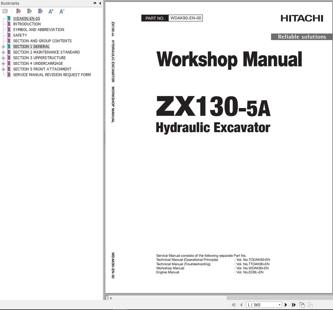The image size is (333, 310).
Task: Open the bookmarks options menu icon
Action: (x=5, y=11)
